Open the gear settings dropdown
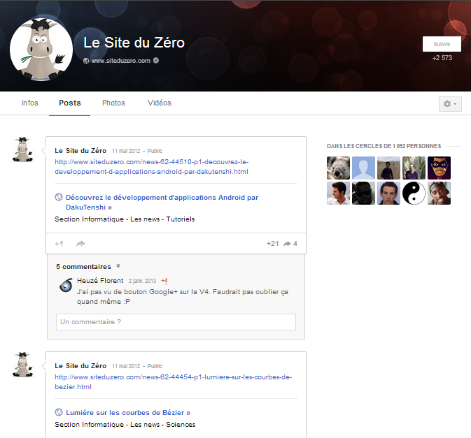 [450, 103]
